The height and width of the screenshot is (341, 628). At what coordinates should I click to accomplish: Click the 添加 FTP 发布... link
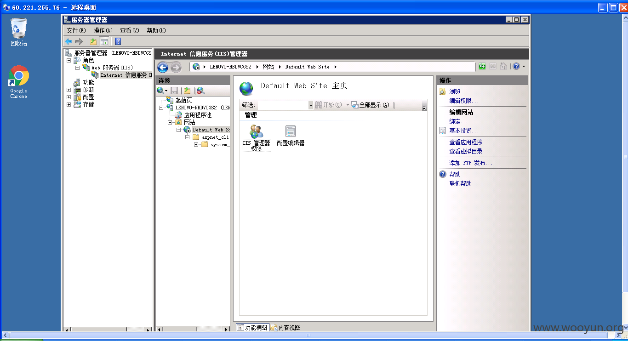[471, 163]
